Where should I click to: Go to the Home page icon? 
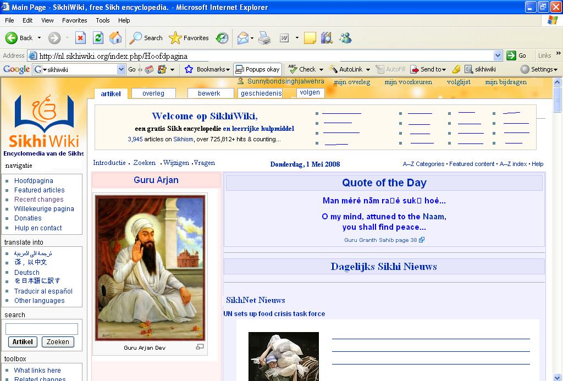click(x=115, y=38)
